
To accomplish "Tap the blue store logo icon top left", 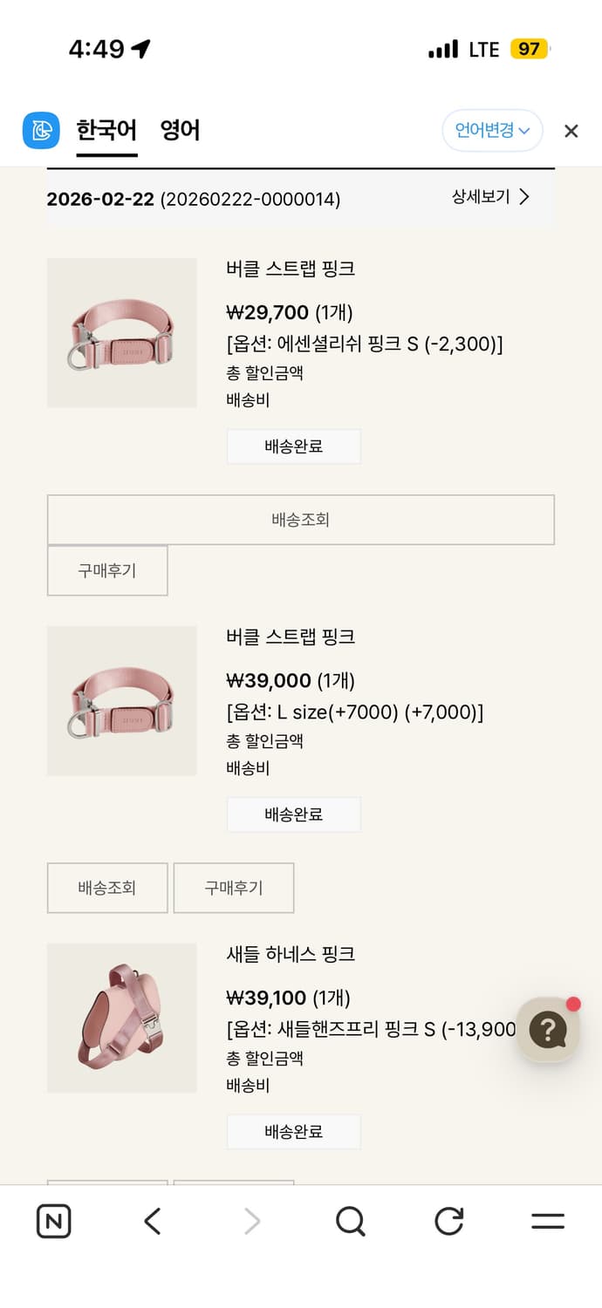I will coord(40,130).
